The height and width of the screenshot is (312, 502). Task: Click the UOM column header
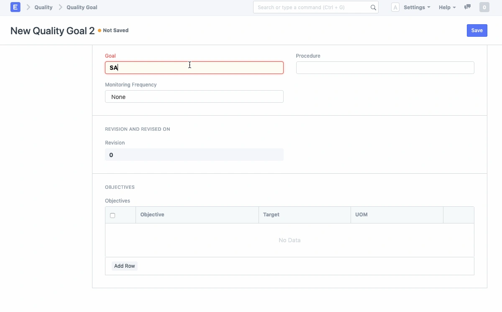[361, 215]
